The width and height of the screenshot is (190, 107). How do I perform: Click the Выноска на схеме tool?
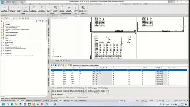coord(62,9)
